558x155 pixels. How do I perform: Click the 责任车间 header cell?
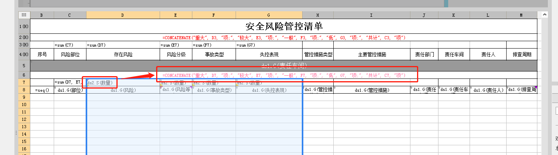(x=454, y=54)
